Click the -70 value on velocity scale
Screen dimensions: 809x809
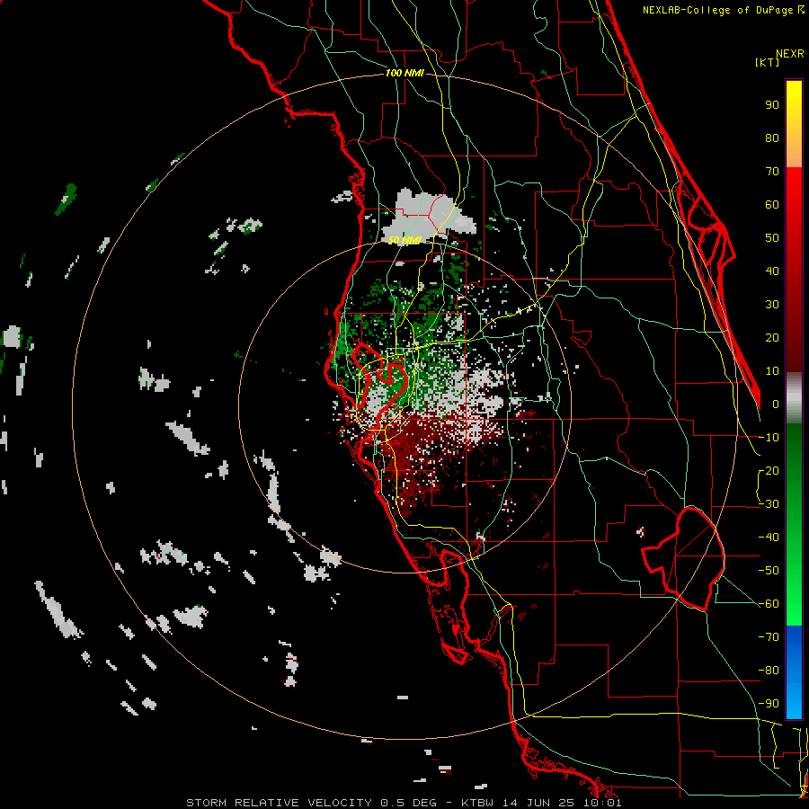pos(769,637)
